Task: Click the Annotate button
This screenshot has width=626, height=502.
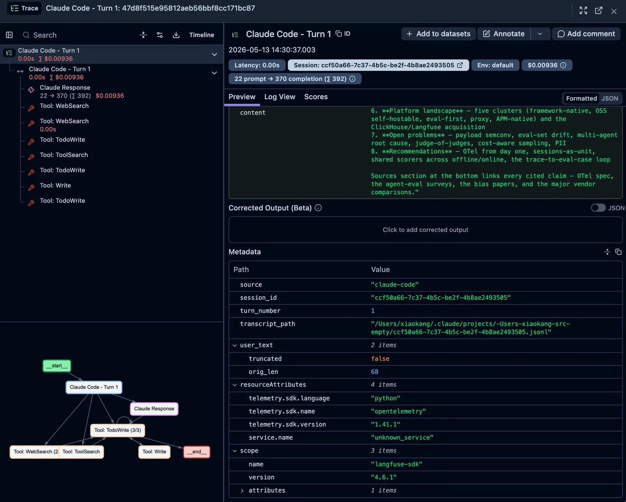Action: [x=504, y=34]
